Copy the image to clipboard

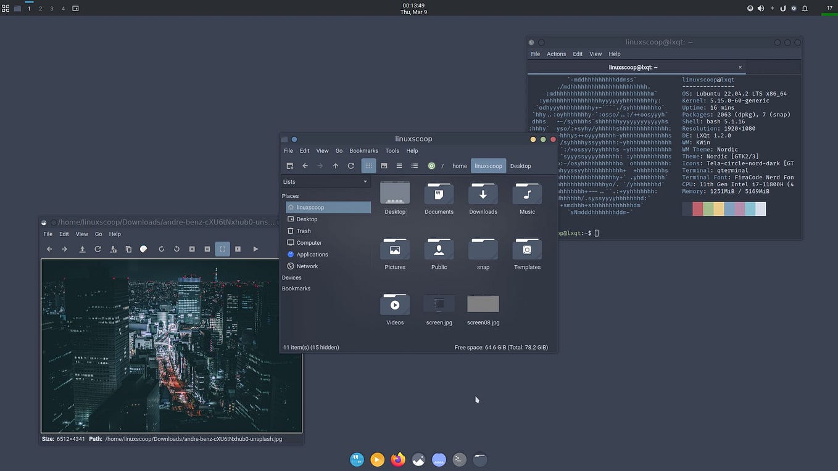click(x=128, y=249)
